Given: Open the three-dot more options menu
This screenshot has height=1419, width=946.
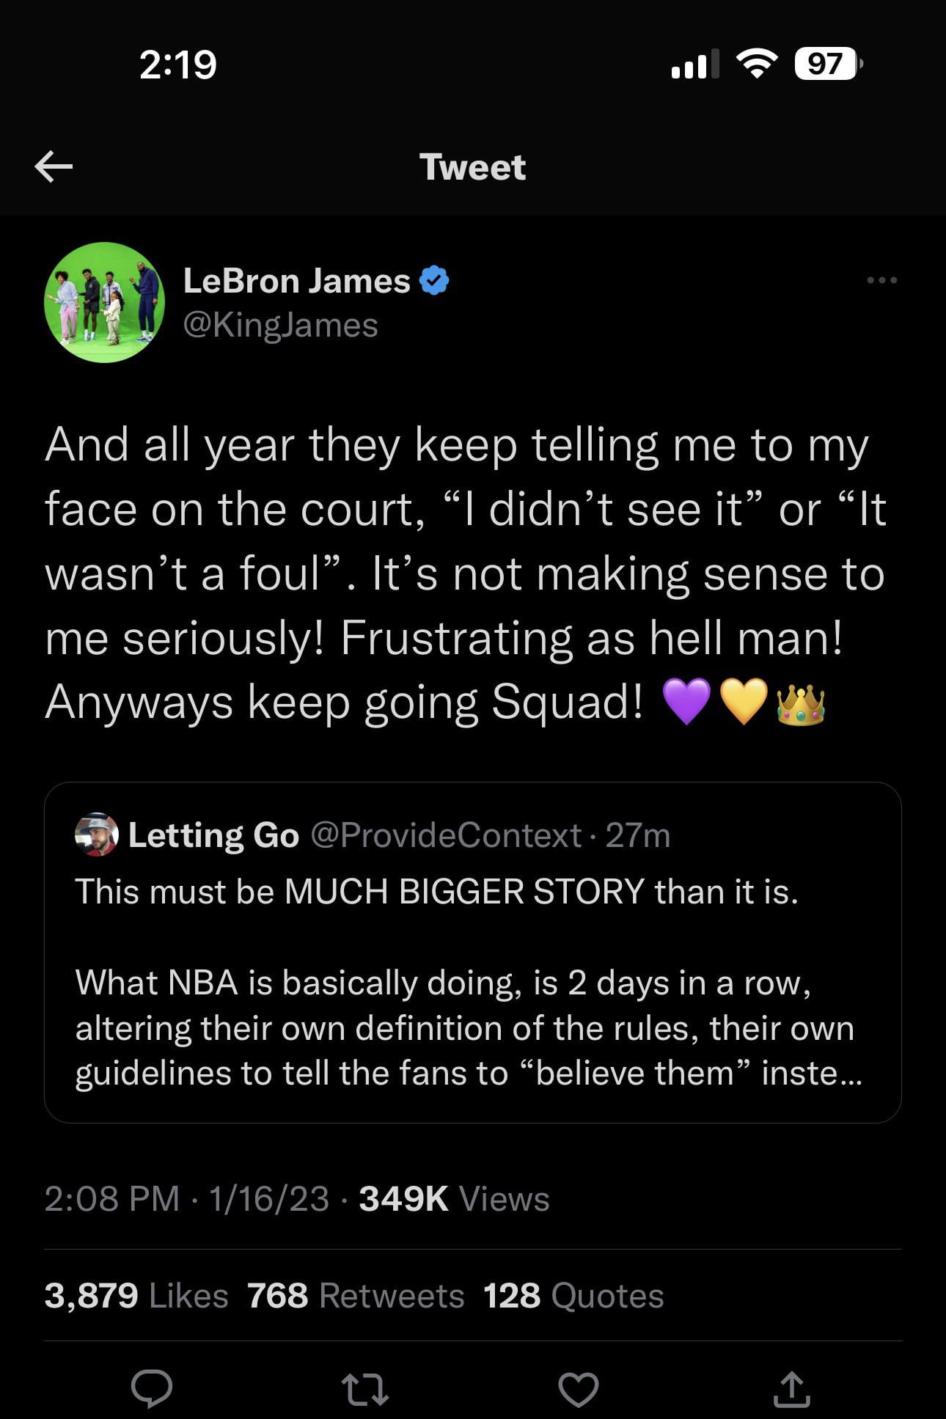Looking at the screenshot, I should coord(881,280).
